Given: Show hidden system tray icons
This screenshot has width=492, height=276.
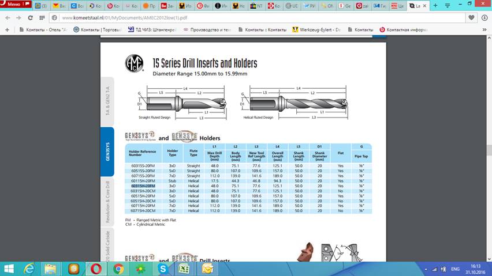Looking at the screenshot, I should [x=426, y=269].
